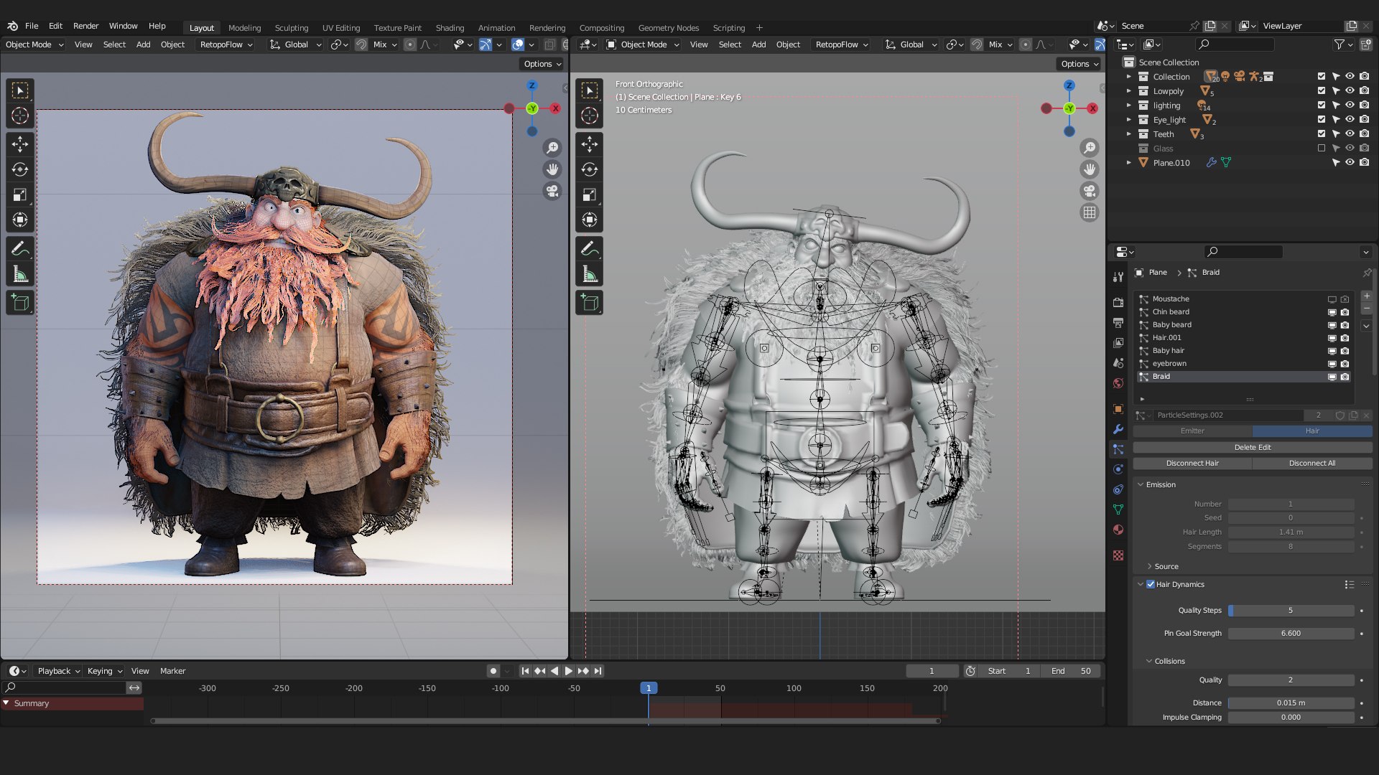Switch to Geometry Nodes workspace tab
Image resolution: width=1379 pixels, height=775 pixels.
point(668,28)
